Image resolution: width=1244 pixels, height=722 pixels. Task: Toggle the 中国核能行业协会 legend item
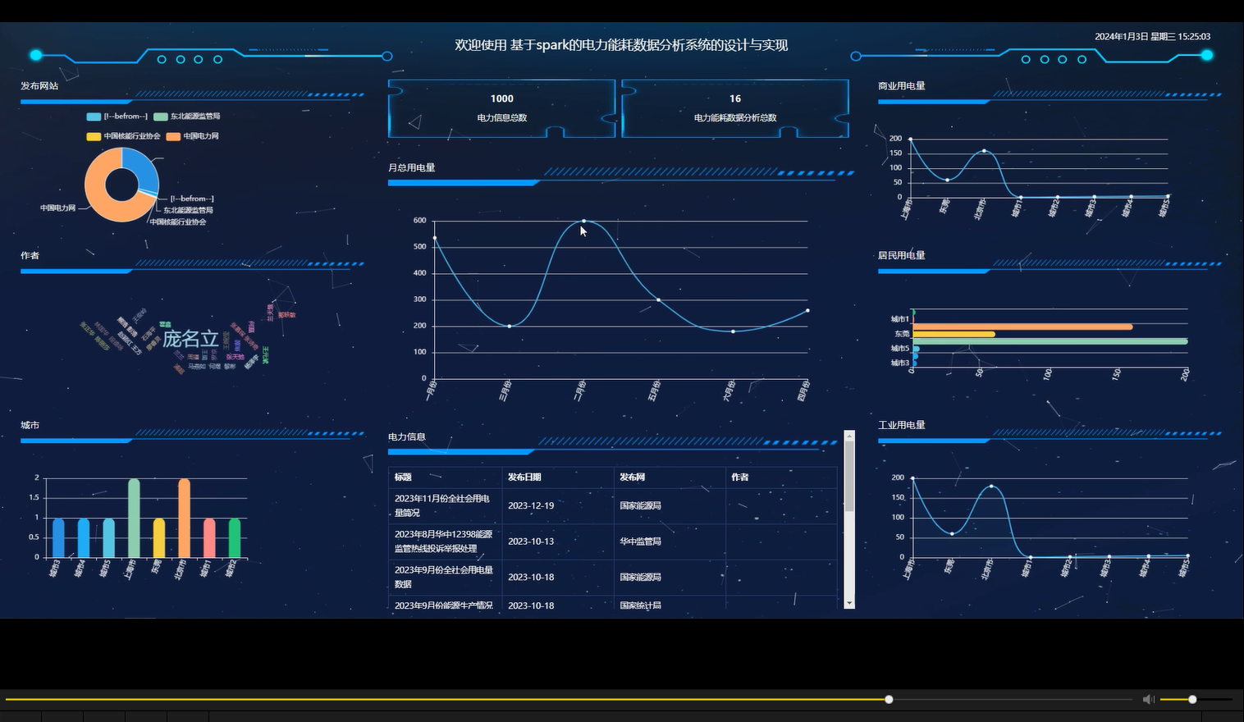click(x=123, y=136)
